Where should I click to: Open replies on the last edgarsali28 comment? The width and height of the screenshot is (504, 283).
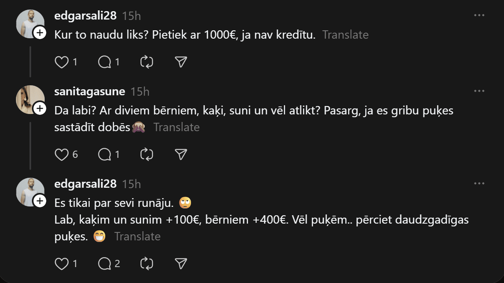(104, 263)
